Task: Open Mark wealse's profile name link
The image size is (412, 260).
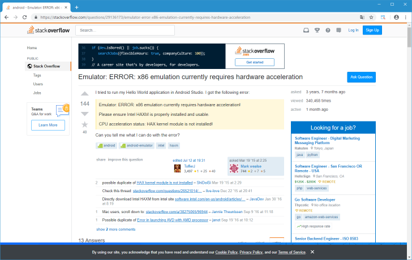Action: (251, 166)
